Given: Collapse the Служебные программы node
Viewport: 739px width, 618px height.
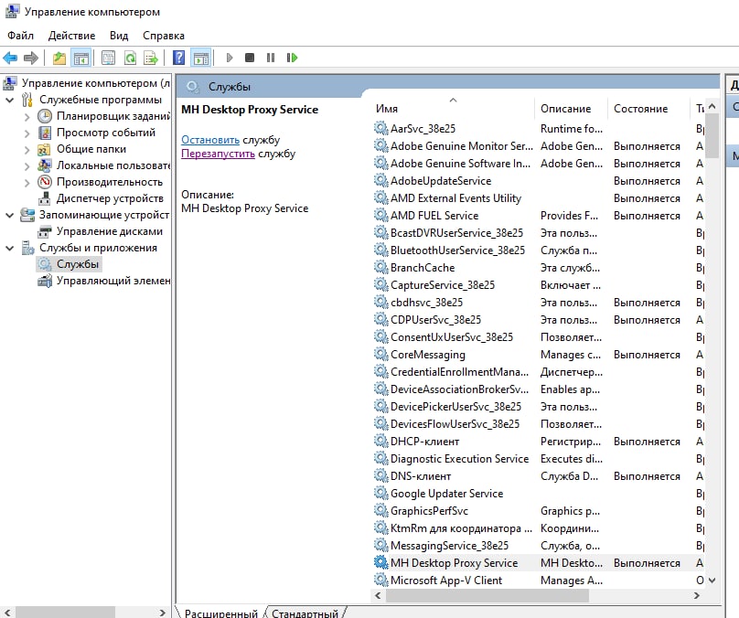Looking at the screenshot, I should pos(9,100).
